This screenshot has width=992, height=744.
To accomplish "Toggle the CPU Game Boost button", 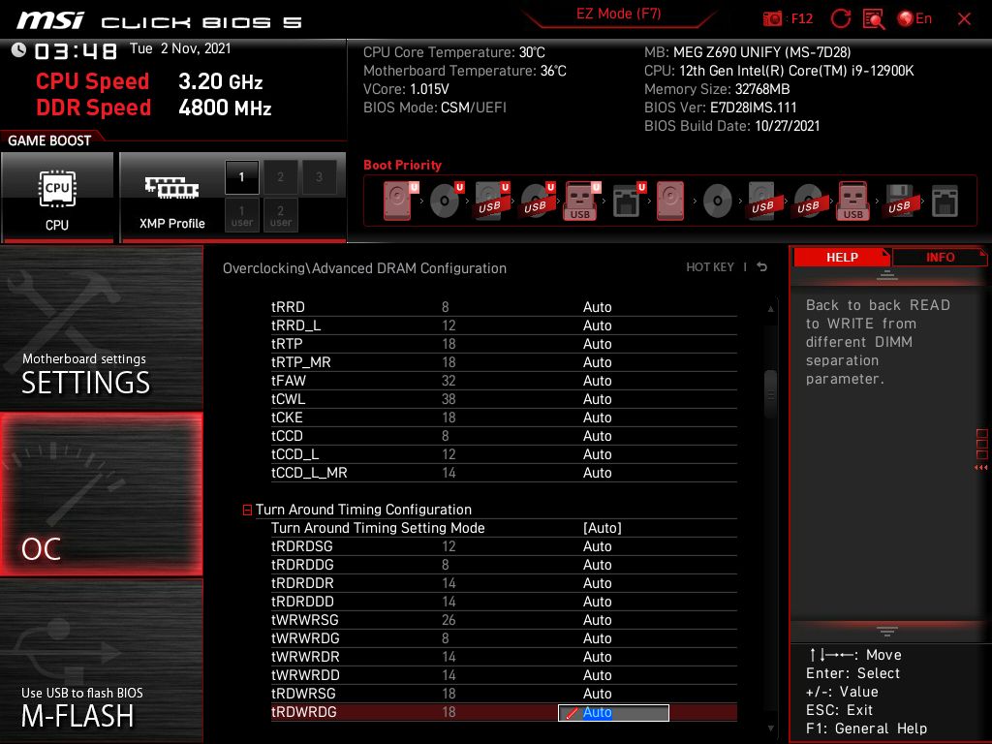I will [57, 197].
